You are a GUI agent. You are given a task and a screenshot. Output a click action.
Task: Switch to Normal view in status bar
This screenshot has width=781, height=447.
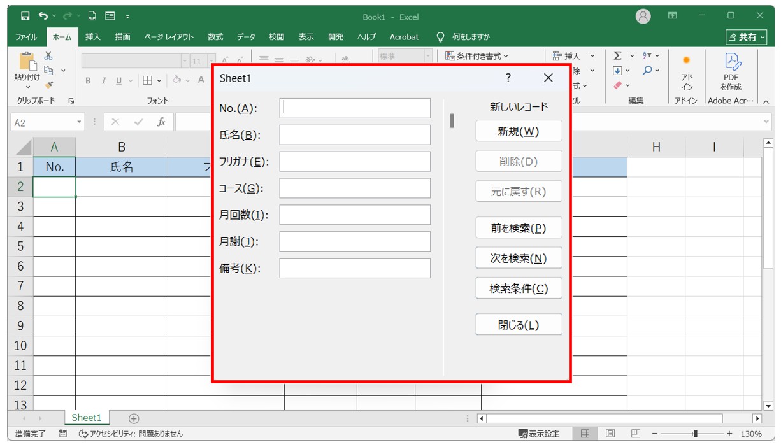[x=585, y=434]
